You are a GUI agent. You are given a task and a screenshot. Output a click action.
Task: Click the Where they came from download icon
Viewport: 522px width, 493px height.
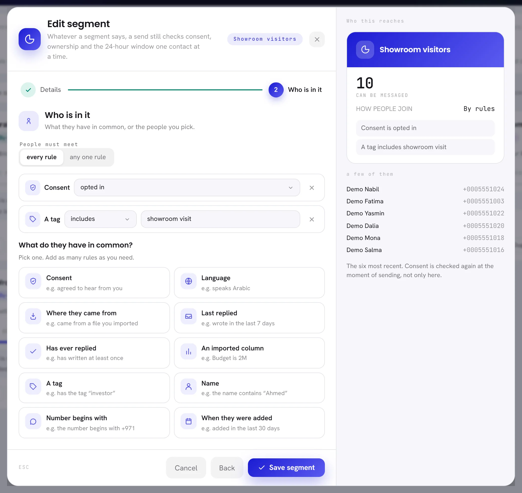pos(33,316)
